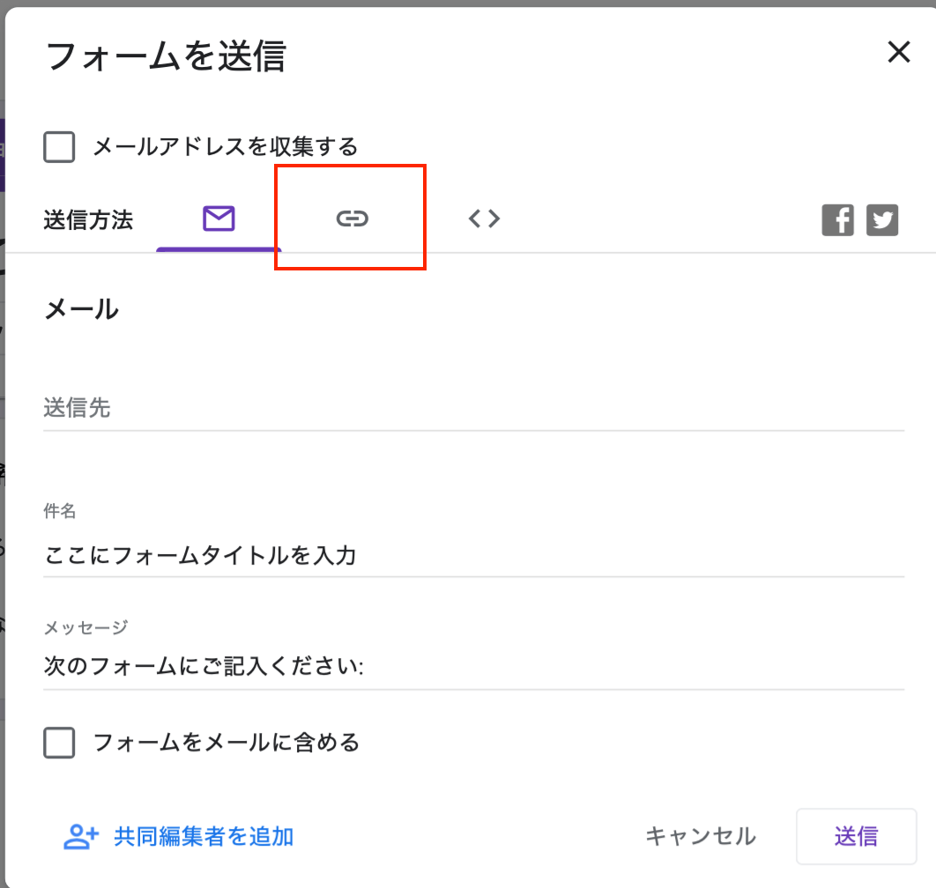
Task: Enable the メールアドレスを収集する checkbox
Action: click(59, 146)
